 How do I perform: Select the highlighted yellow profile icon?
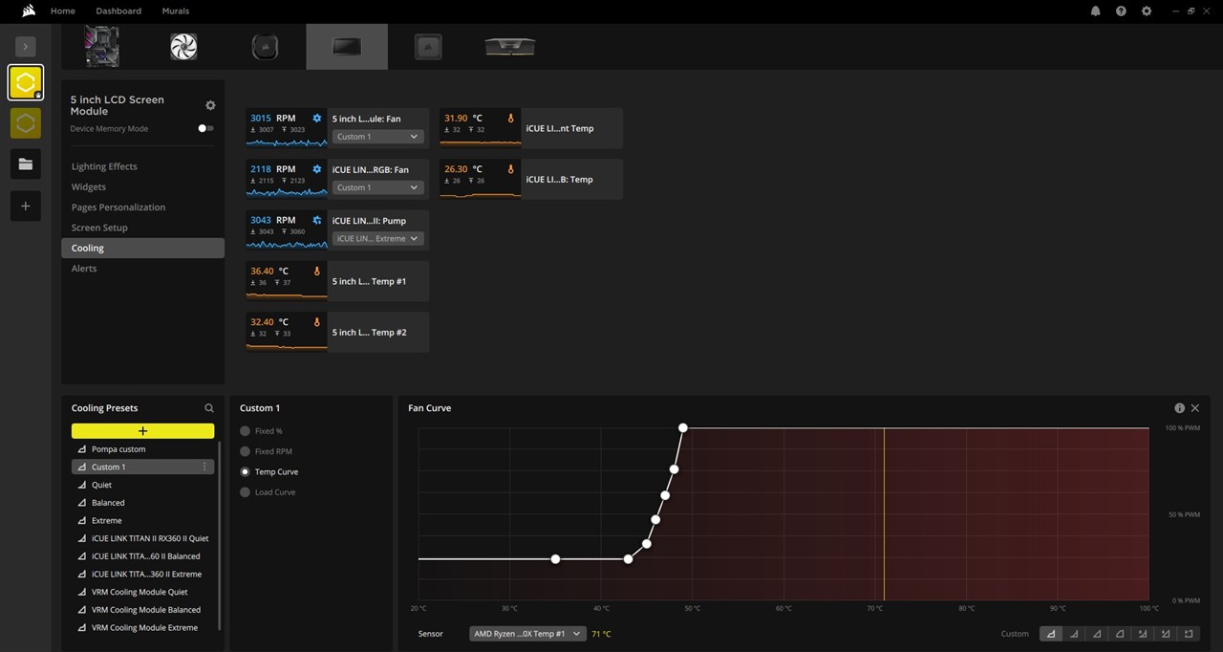(x=26, y=83)
